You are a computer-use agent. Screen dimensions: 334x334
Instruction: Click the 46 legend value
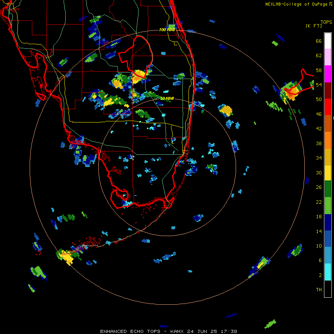click(319, 114)
